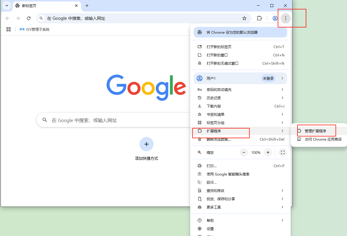Click the 缩放 magnifier icon
This screenshot has height=236, width=347.
[200, 153]
